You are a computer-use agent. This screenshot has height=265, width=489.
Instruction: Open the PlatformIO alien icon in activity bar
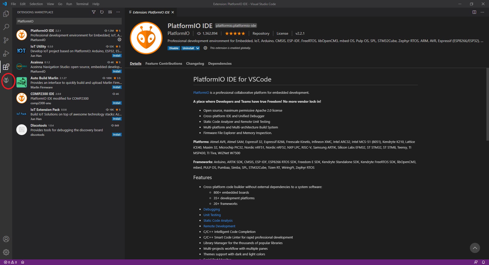pos(6,80)
